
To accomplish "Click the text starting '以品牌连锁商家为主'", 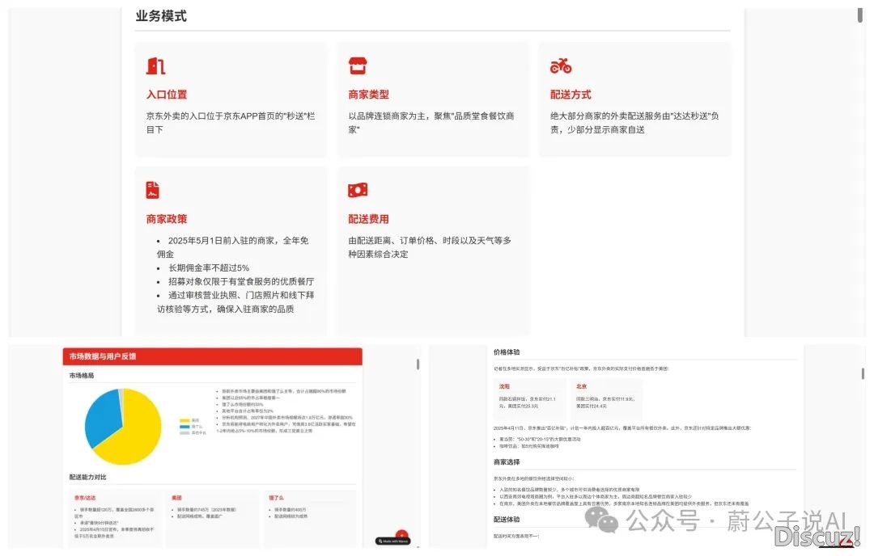I will (x=431, y=123).
